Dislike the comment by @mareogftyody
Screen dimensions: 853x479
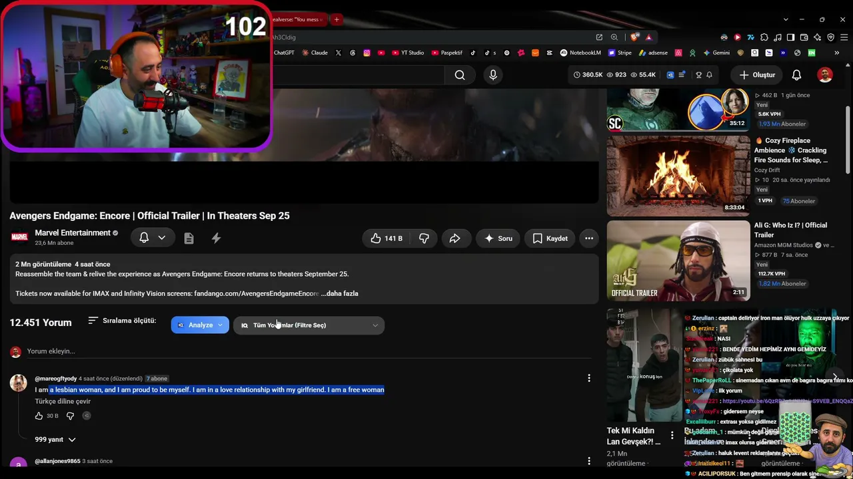(x=70, y=416)
